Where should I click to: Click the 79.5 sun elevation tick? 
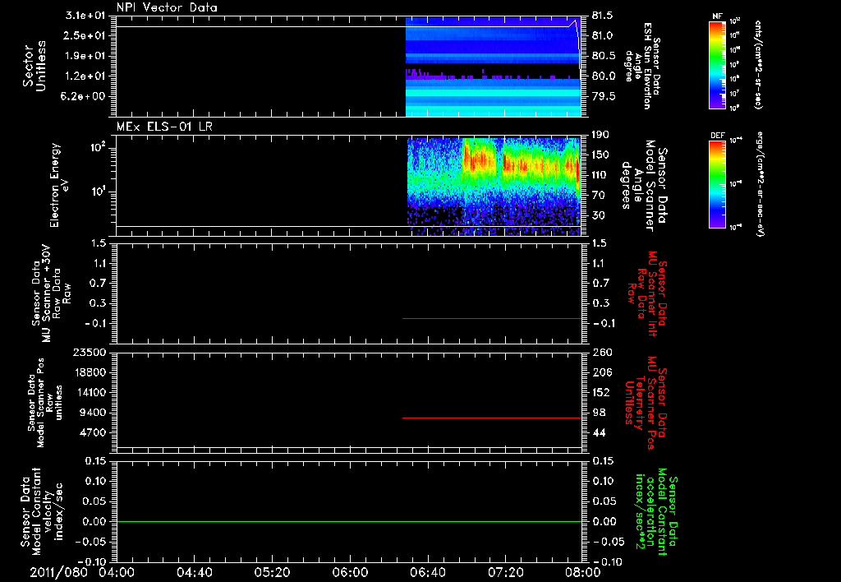pyautogui.click(x=603, y=97)
